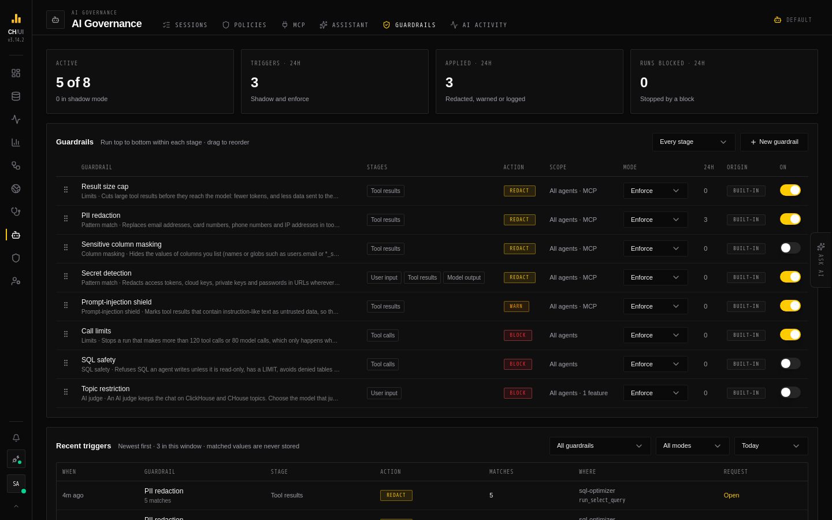
Task: Expand the sidebar with the bottom chevron
Action: 16,506
